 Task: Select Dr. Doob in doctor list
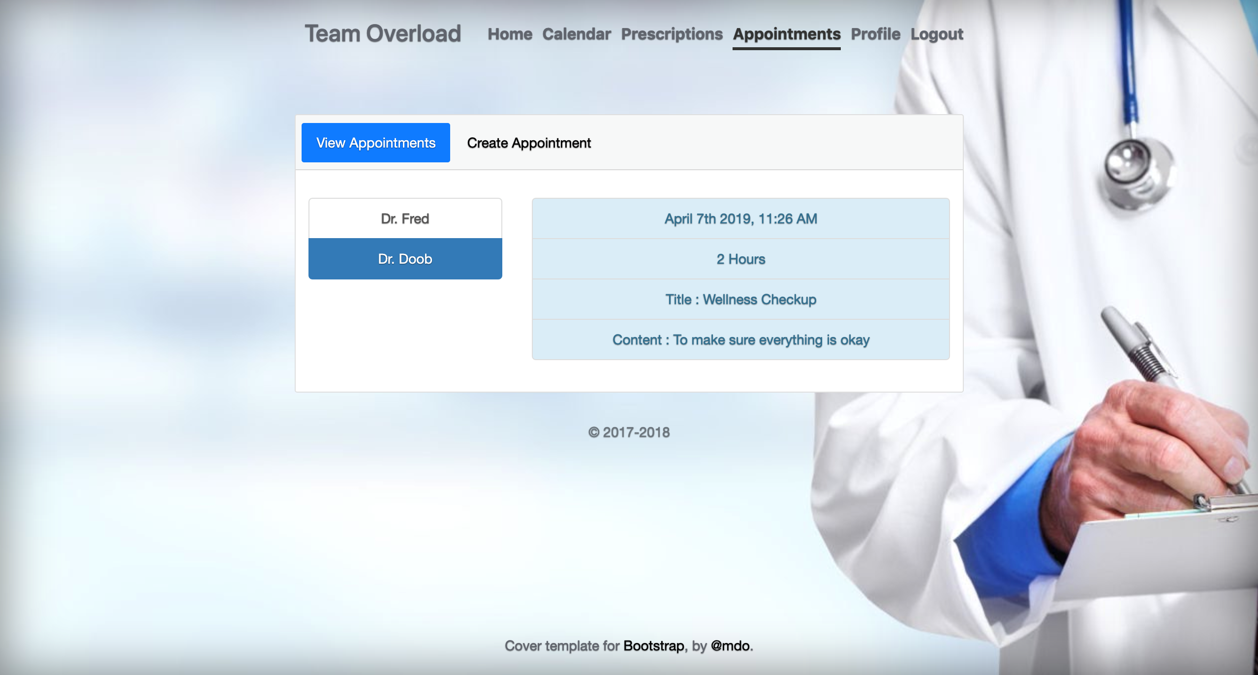pyautogui.click(x=405, y=259)
